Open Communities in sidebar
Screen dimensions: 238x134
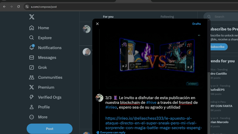(46, 77)
